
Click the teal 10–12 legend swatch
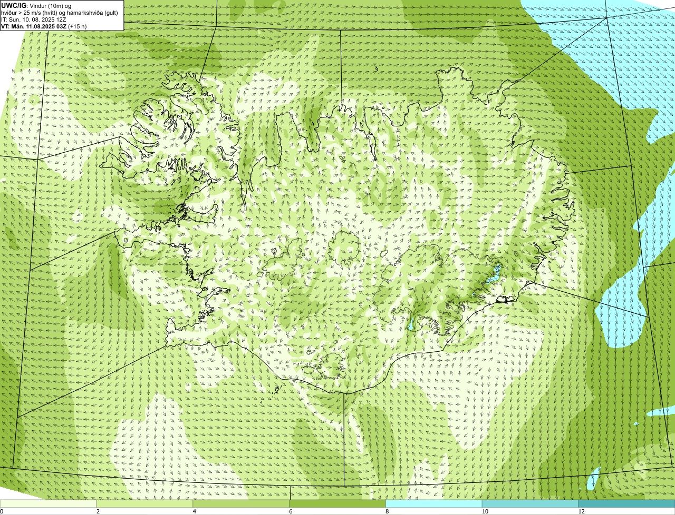coord(530,504)
